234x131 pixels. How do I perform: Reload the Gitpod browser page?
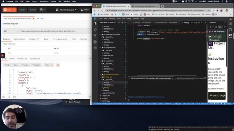[x=102, y=11]
